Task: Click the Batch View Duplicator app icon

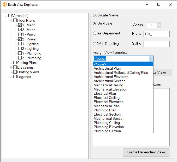Action: coord(5,4)
